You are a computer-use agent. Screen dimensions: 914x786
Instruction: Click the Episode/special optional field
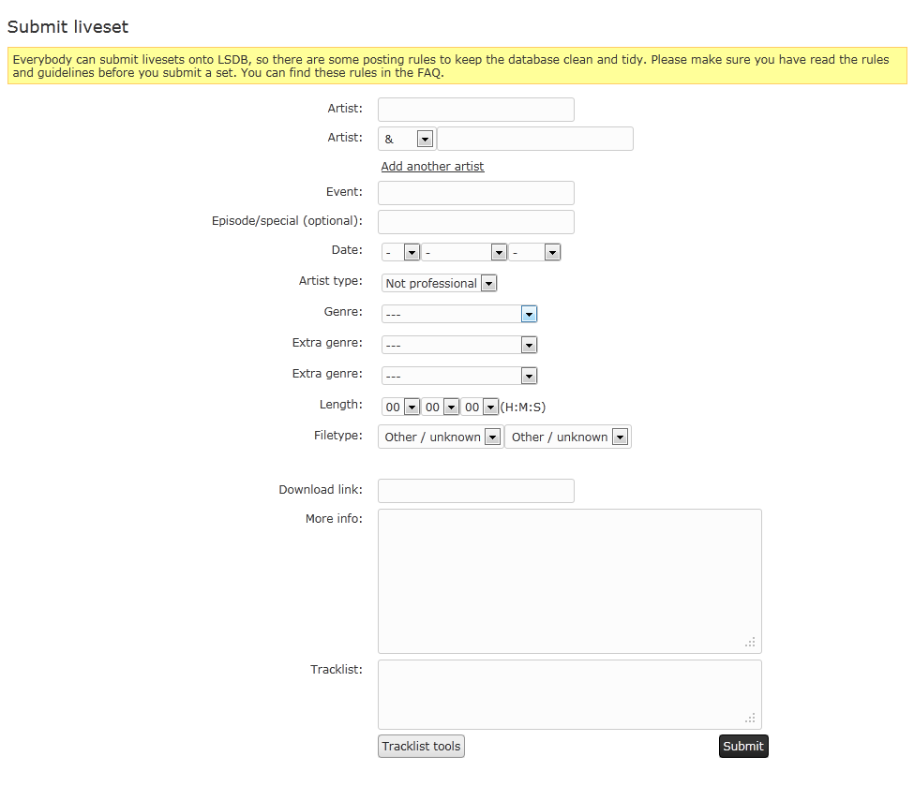click(x=475, y=222)
